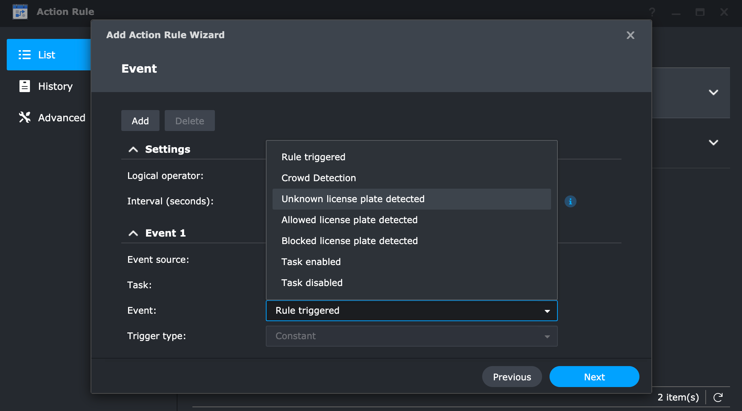
Task: Open the Event dropdown showing Rule triggered
Action: [x=411, y=311]
